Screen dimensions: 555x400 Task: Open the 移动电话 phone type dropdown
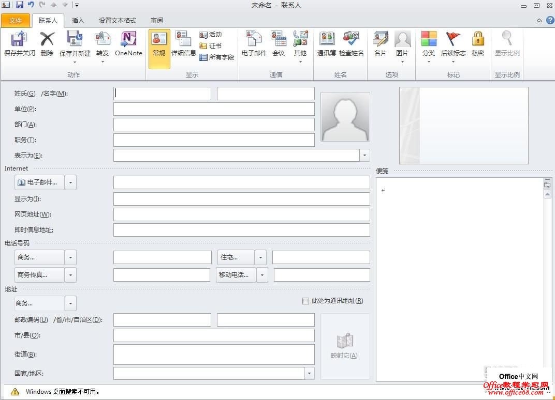pos(261,274)
